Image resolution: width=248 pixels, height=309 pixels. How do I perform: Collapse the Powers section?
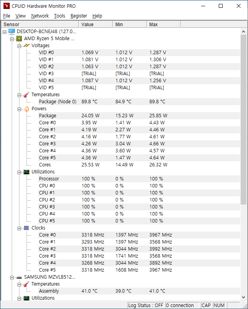[19, 109]
